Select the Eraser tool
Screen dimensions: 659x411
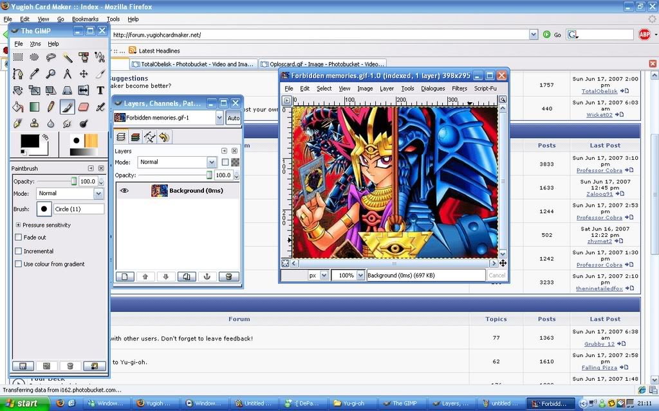coord(84,107)
